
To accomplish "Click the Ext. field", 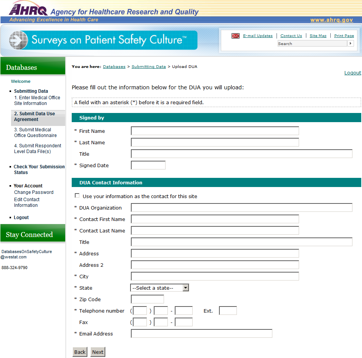I will (x=228, y=311).
